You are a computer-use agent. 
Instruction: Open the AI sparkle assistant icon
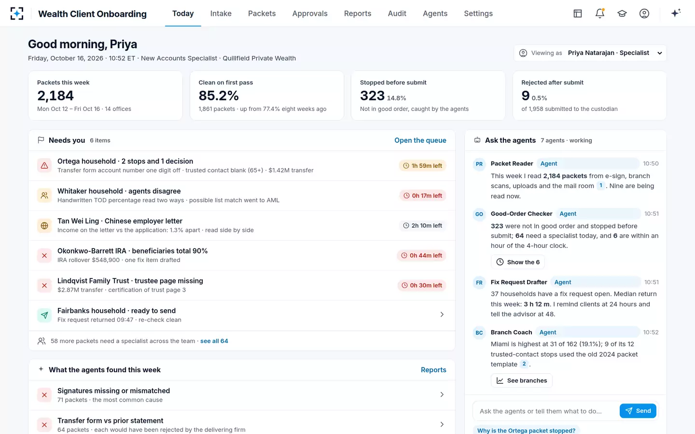click(676, 13)
